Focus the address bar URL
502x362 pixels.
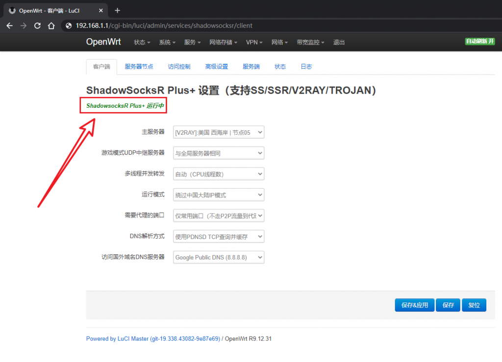click(x=164, y=25)
